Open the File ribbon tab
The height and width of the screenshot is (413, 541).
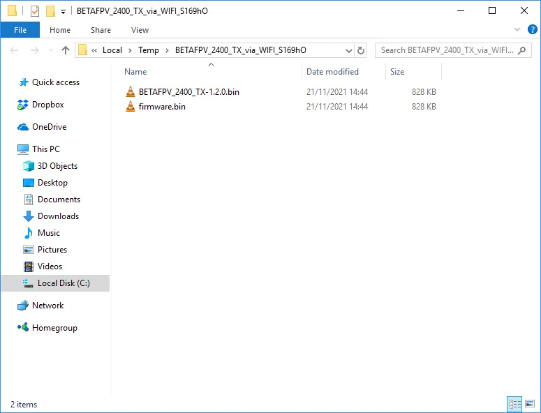tap(20, 30)
